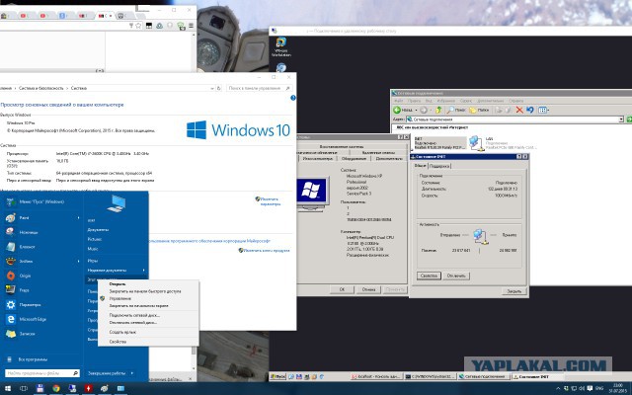
Task: Expand Paint submenu arrow in Start menu
Action: [x=79, y=217]
